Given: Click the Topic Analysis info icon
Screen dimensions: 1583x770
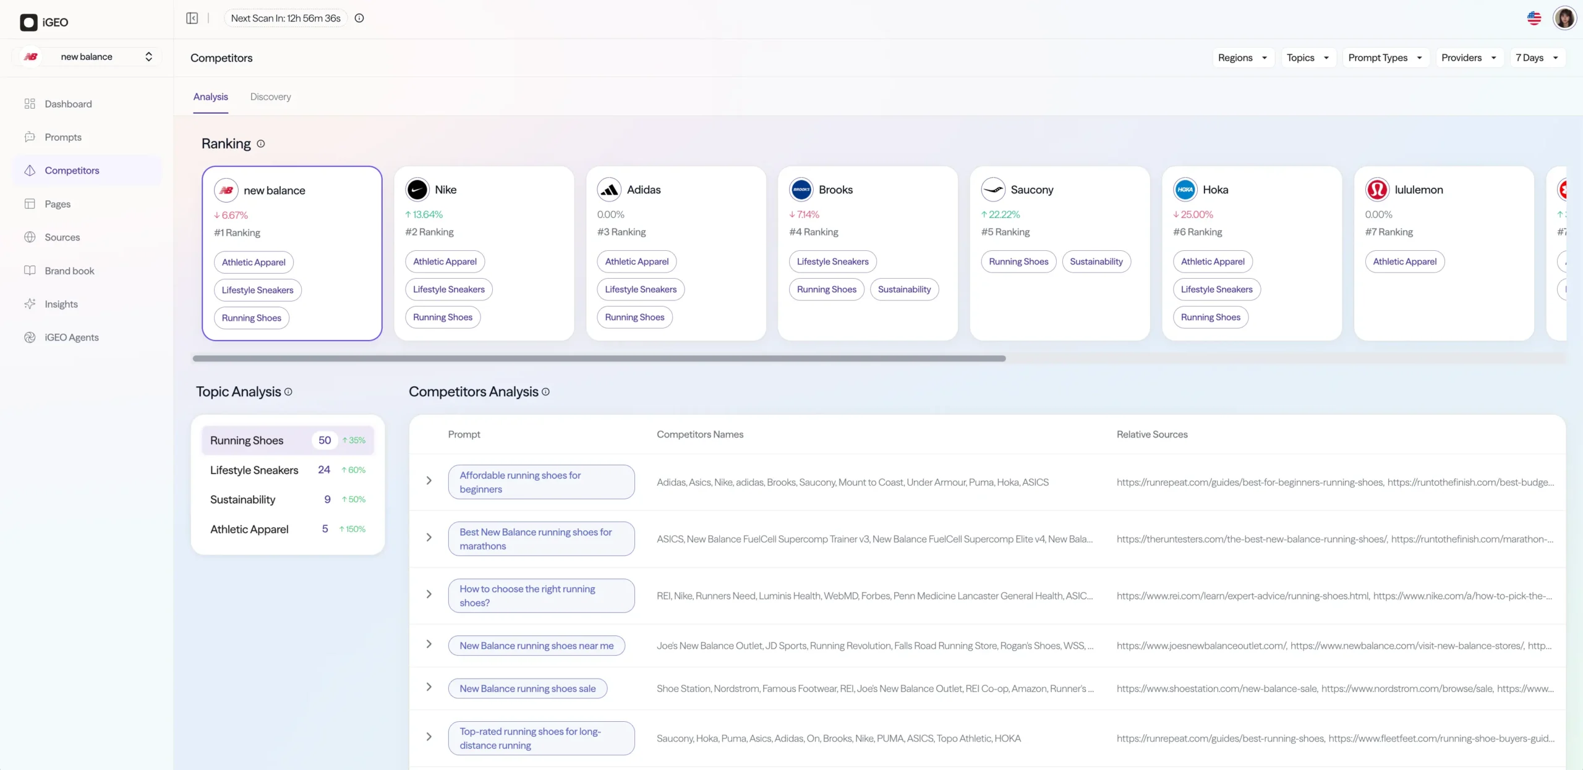Looking at the screenshot, I should click(288, 392).
